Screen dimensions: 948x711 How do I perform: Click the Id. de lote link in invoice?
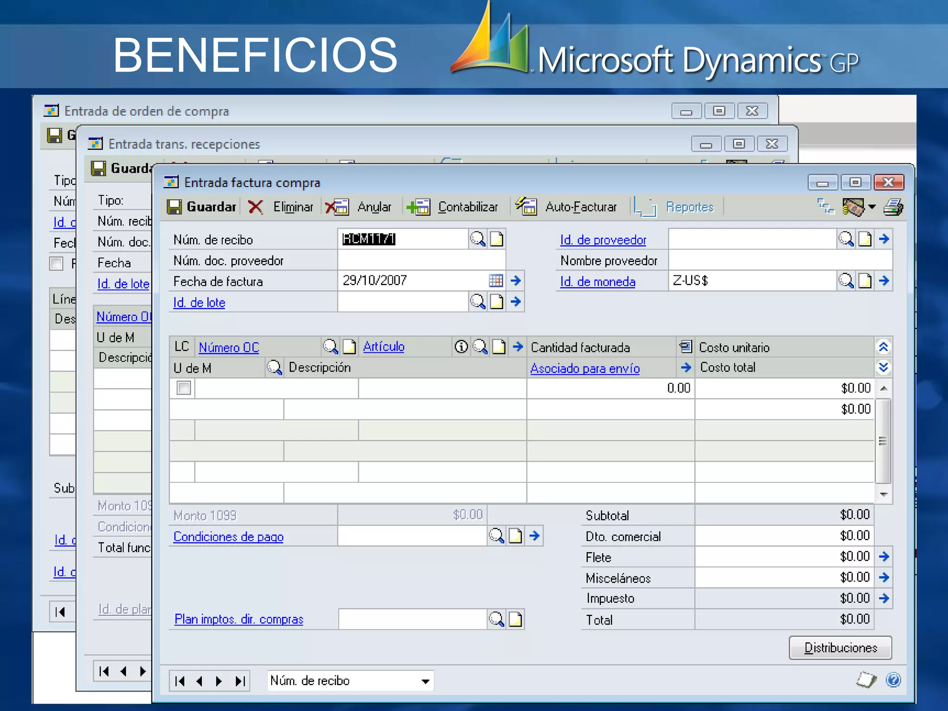[199, 302]
